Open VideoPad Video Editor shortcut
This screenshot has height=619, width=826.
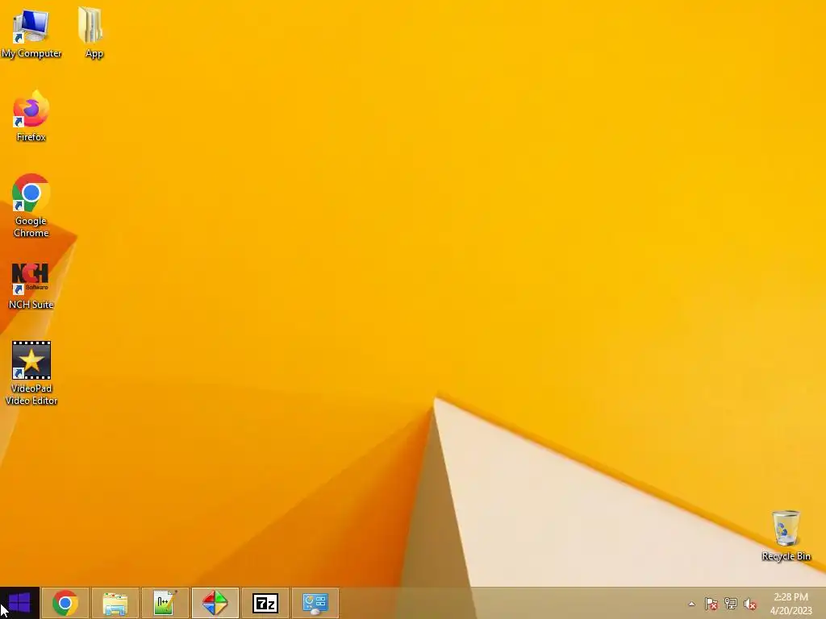pyautogui.click(x=31, y=373)
